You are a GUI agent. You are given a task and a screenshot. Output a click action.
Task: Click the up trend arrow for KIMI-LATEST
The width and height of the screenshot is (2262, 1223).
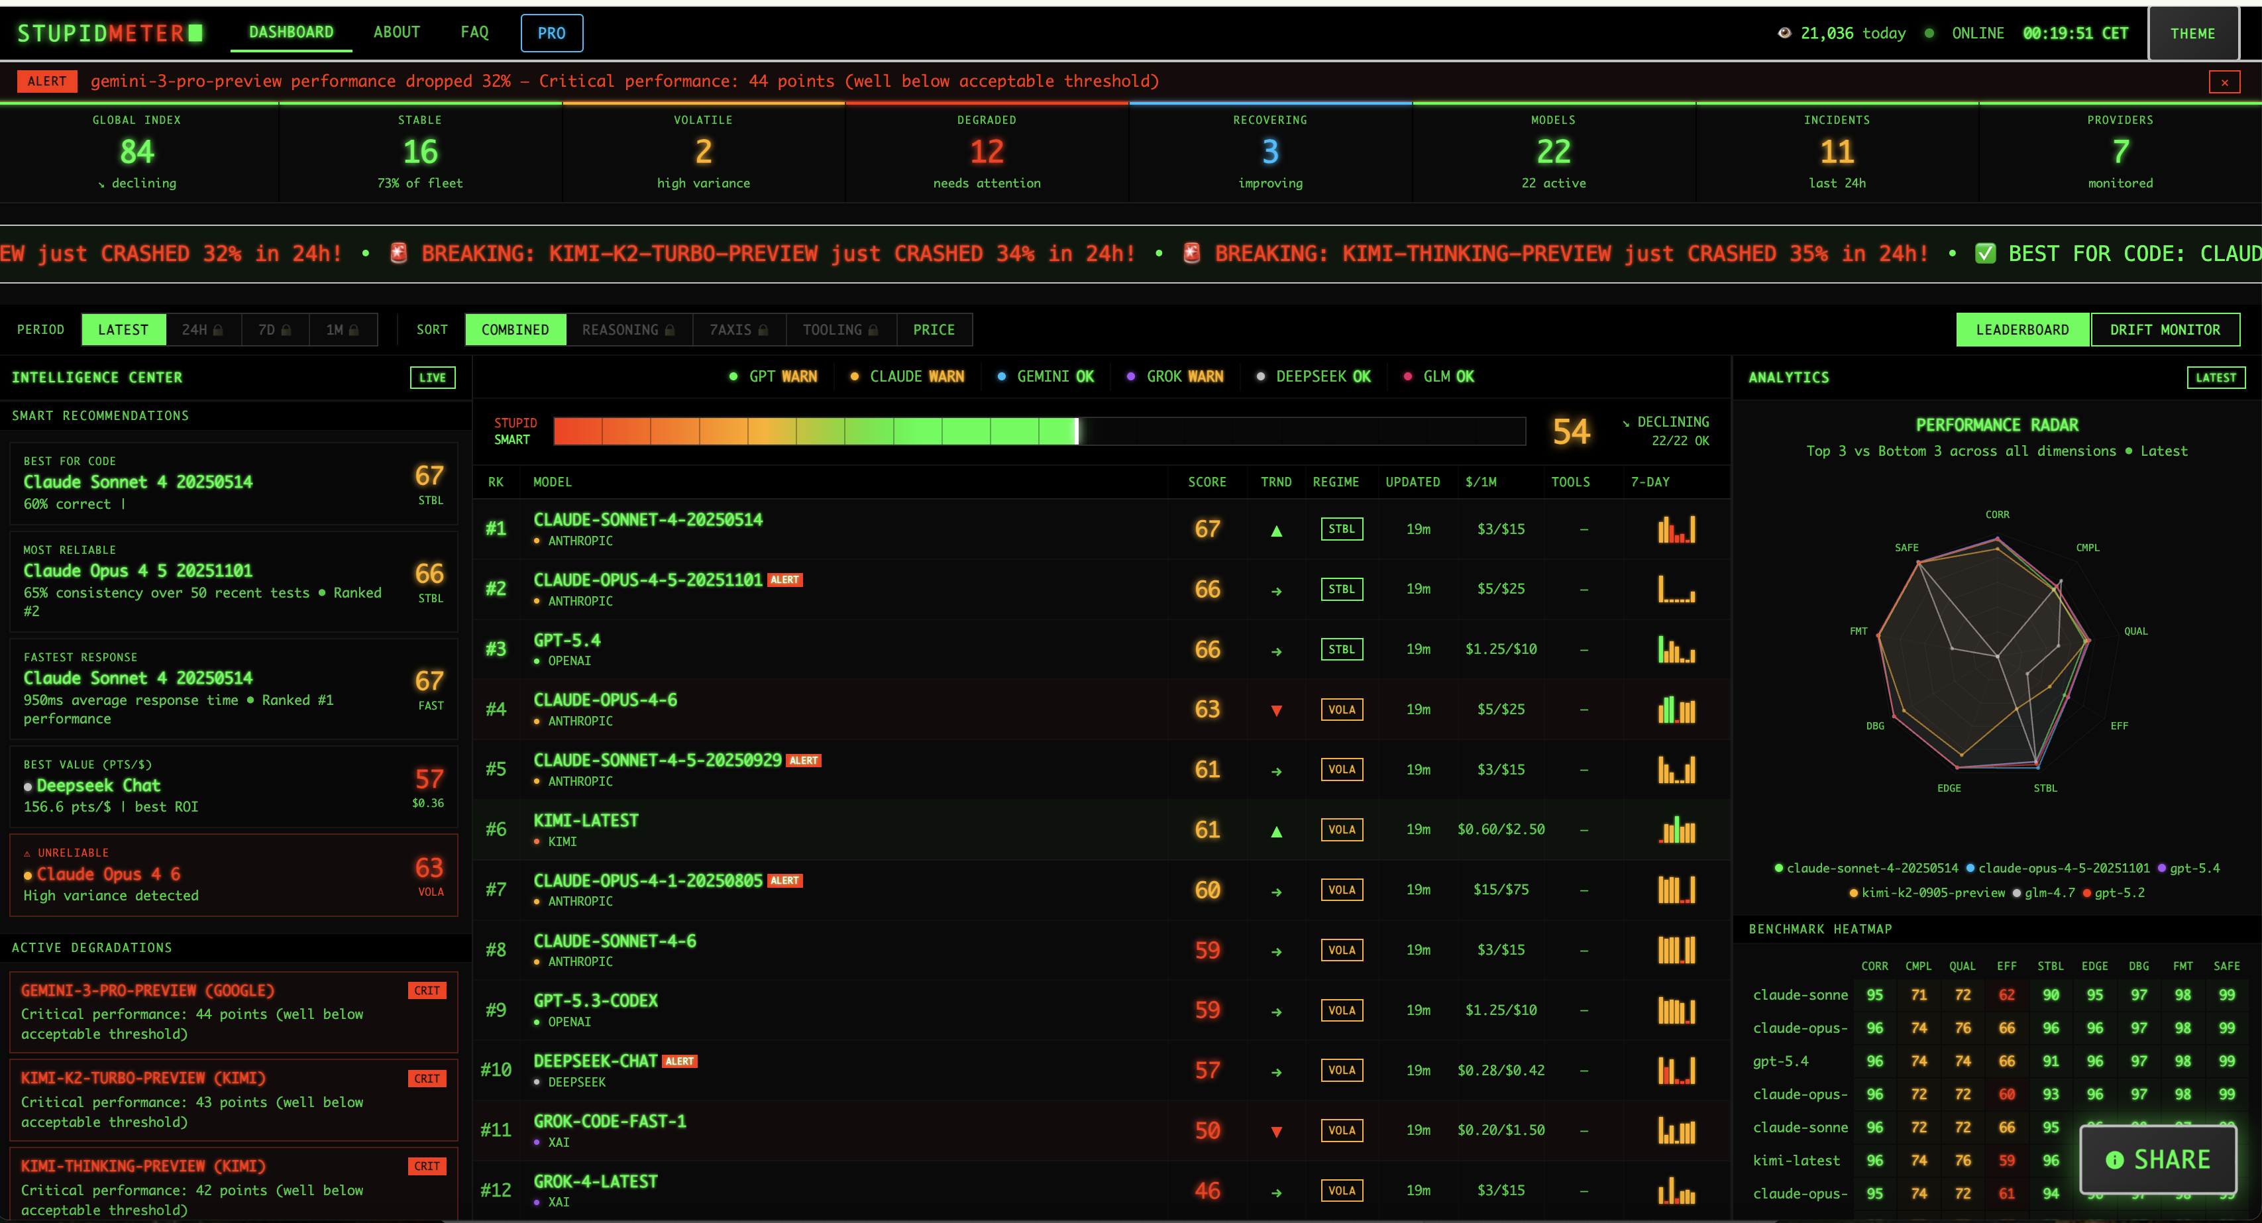[1276, 831]
